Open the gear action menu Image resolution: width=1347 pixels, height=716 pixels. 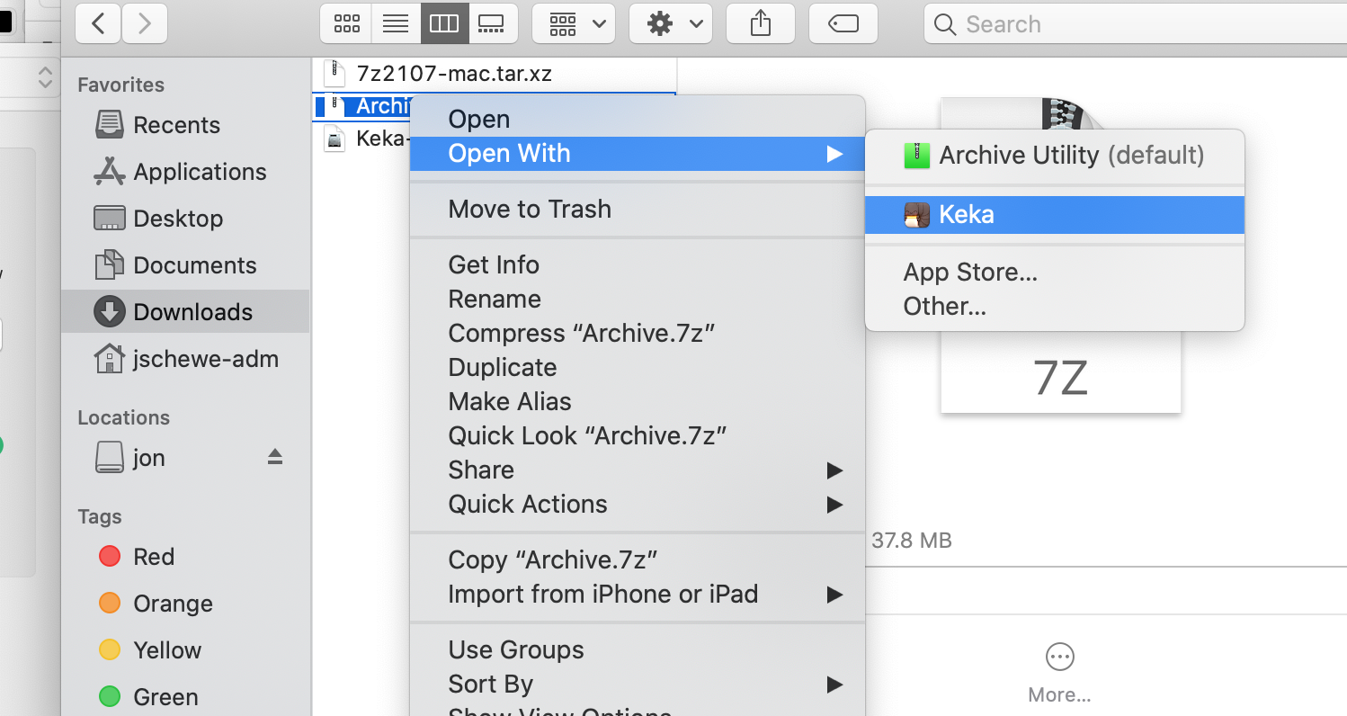tap(671, 23)
